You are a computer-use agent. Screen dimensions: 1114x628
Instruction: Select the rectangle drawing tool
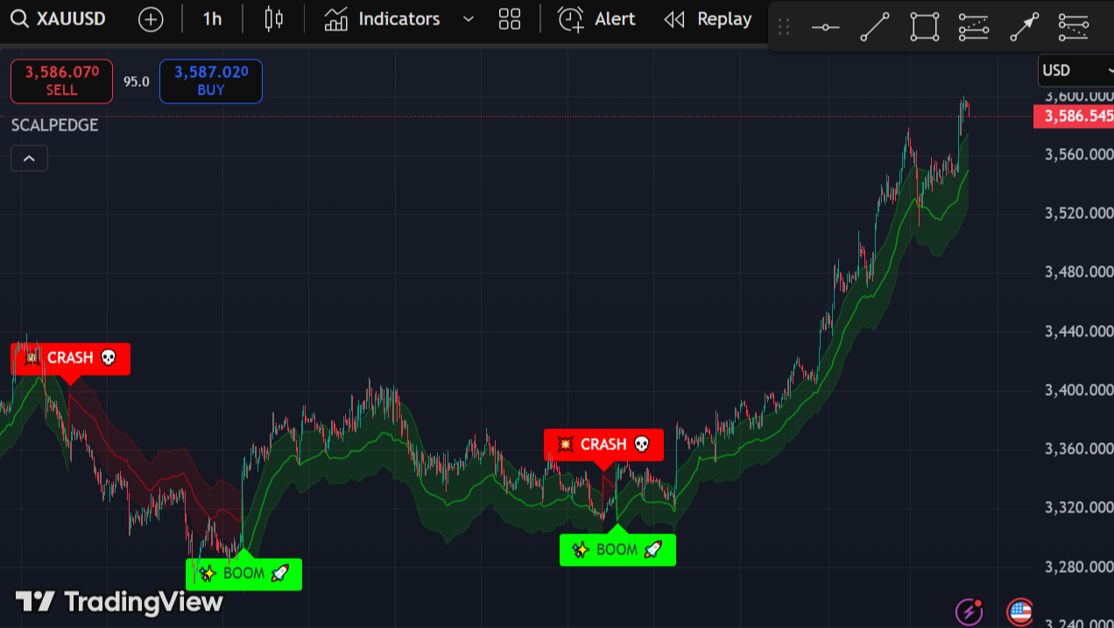pos(925,27)
